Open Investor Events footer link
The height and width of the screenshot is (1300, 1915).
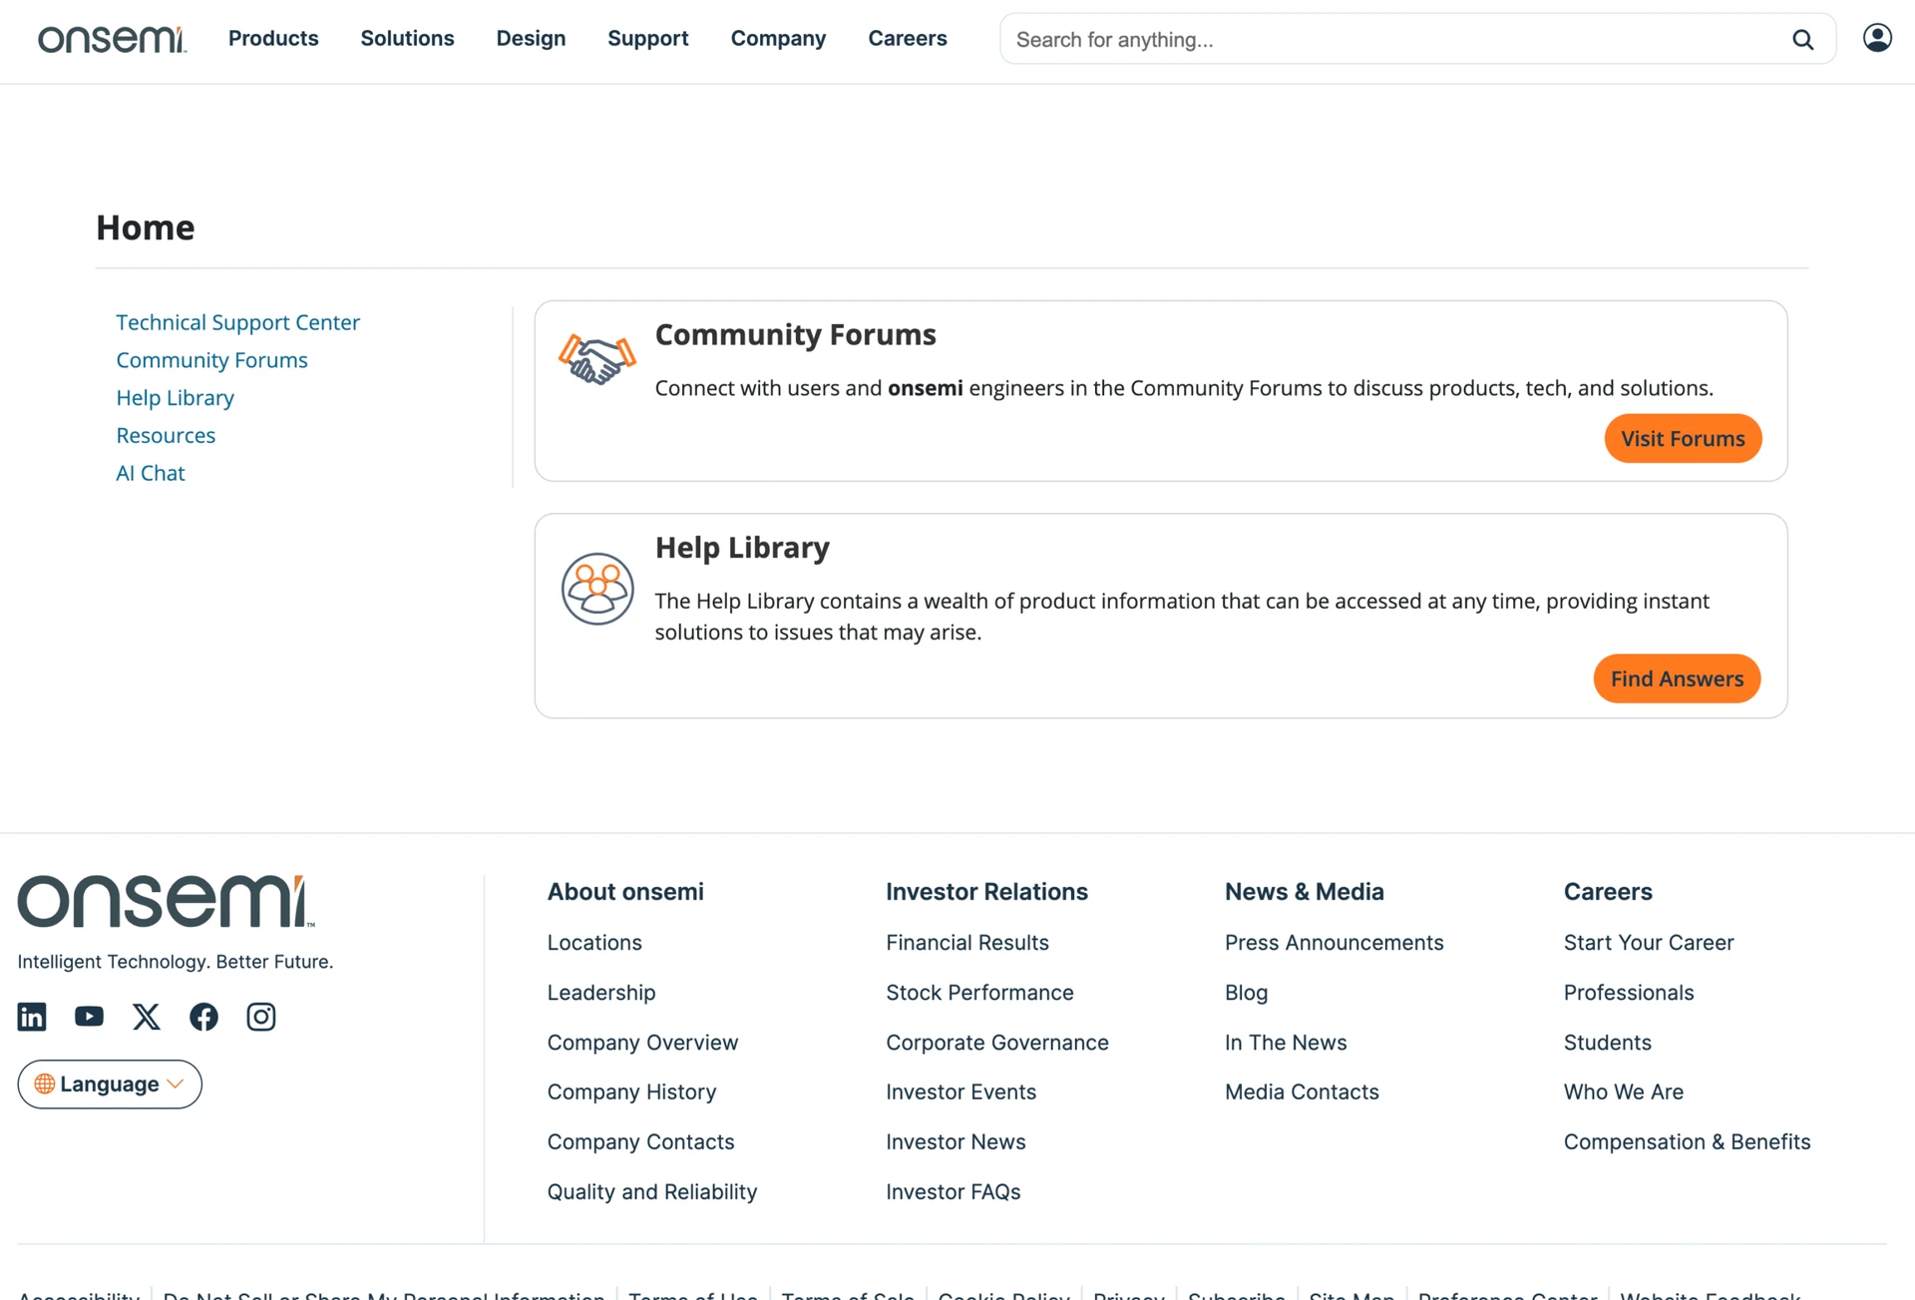tap(960, 1092)
